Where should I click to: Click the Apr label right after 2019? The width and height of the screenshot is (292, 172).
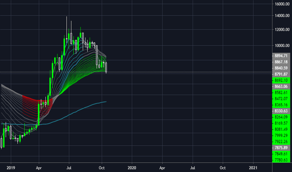pyautogui.click(x=39, y=168)
